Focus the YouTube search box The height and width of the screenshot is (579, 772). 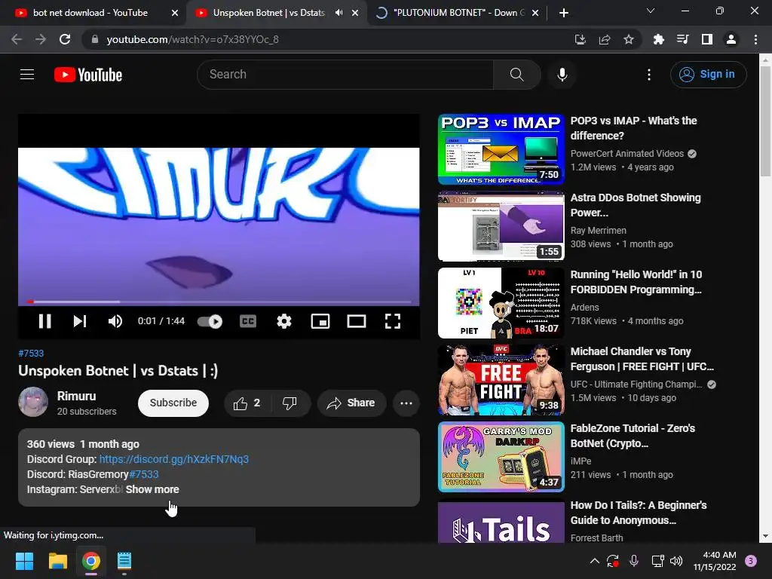pyautogui.click(x=345, y=75)
